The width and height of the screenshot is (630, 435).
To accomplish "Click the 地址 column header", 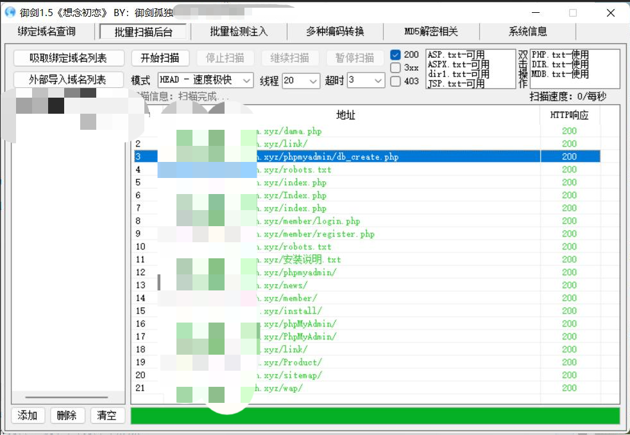I will [x=346, y=115].
